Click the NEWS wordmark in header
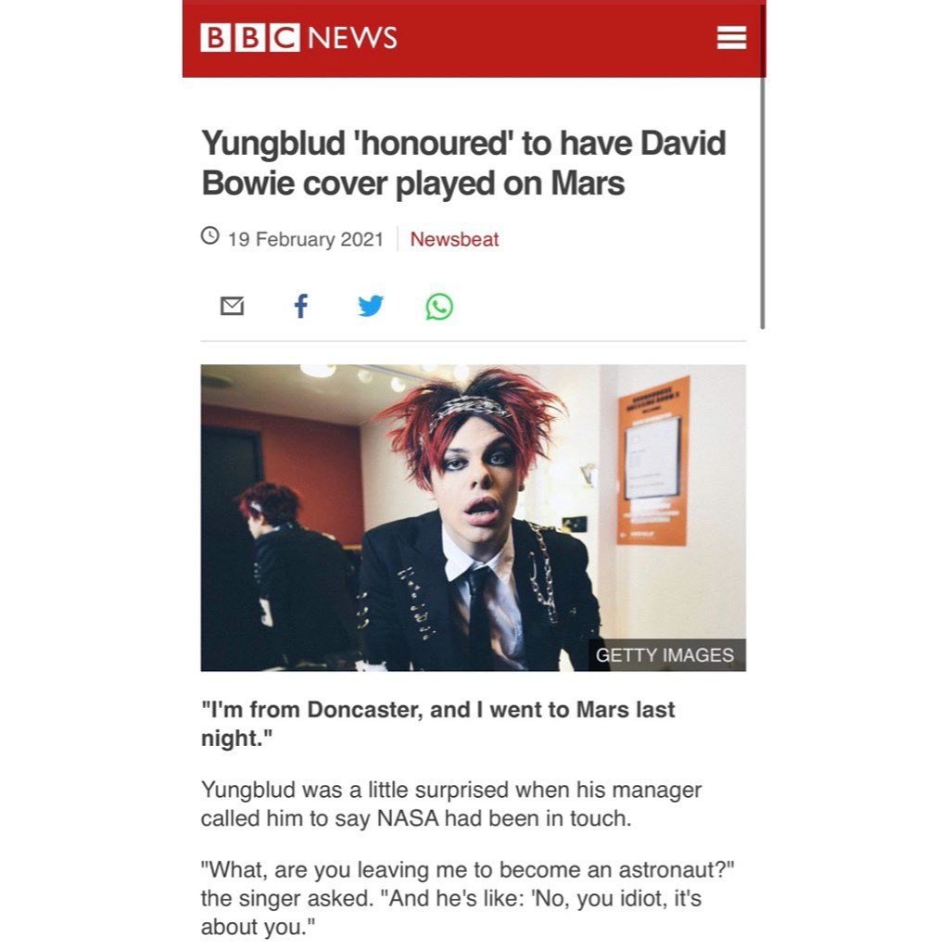 pyautogui.click(x=352, y=37)
